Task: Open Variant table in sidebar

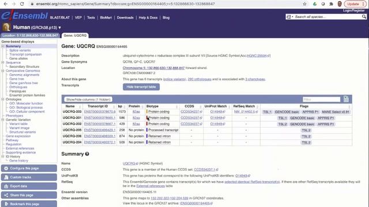Action: 18,124
